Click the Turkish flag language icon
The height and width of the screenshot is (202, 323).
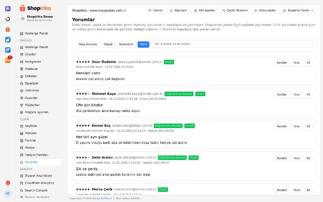pos(8,183)
